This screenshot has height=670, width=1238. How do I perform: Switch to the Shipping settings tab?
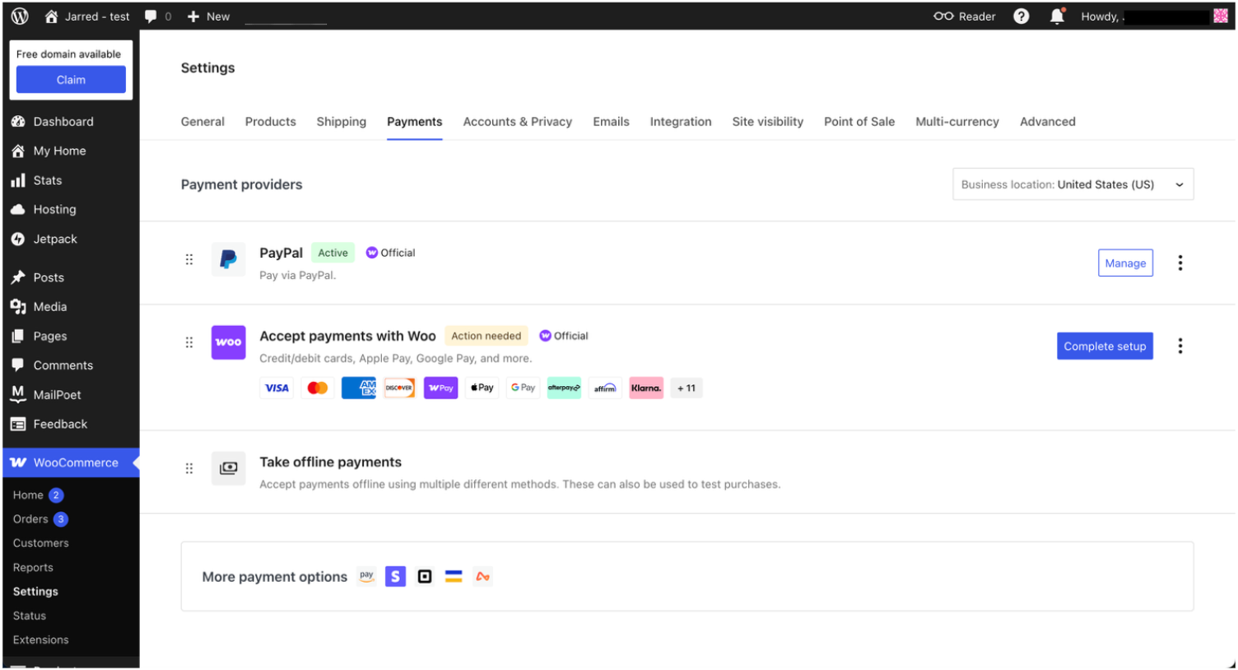pos(341,122)
